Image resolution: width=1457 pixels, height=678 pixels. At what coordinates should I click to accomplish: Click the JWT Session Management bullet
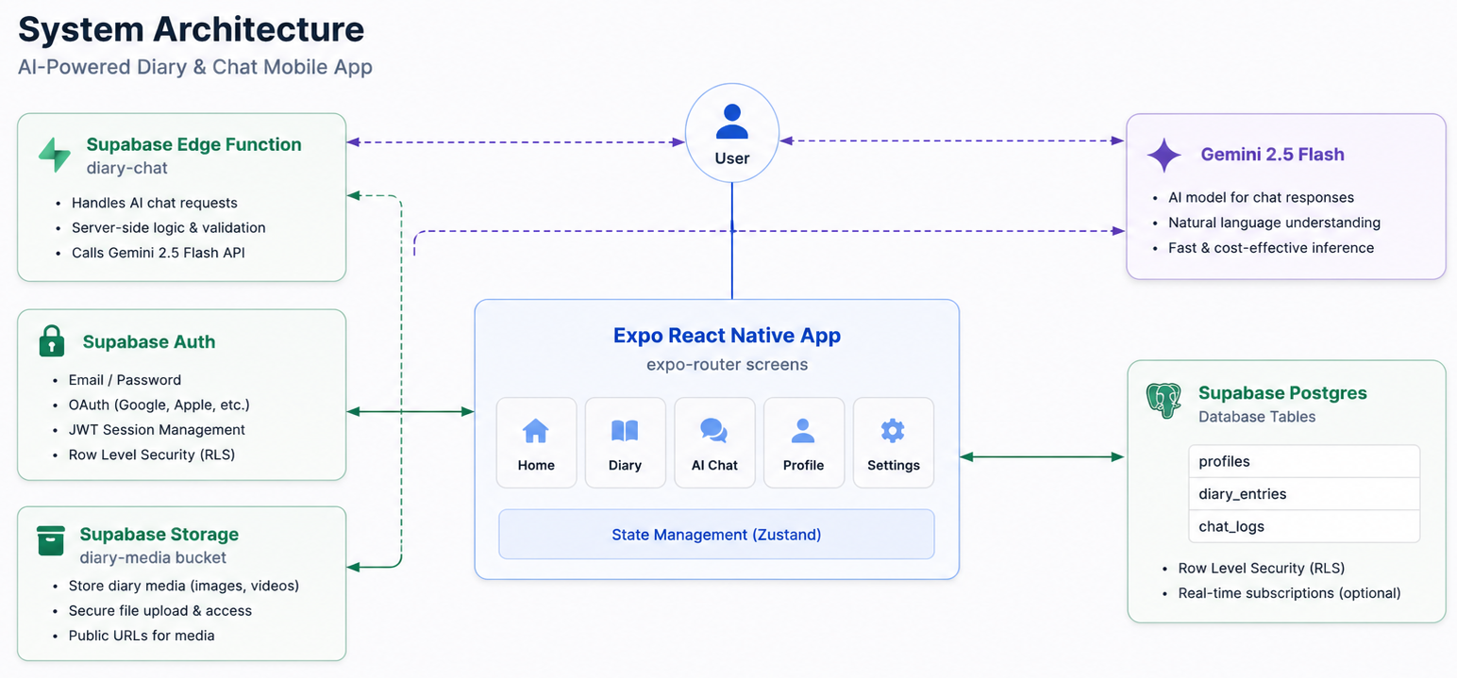[x=157, y=429]
